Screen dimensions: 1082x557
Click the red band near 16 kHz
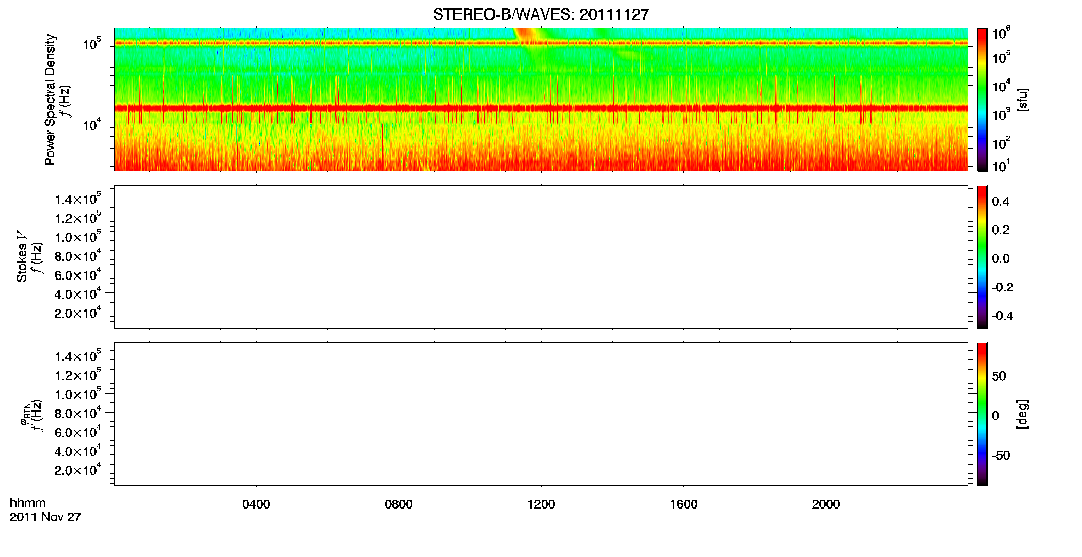(x=541, y=108)
